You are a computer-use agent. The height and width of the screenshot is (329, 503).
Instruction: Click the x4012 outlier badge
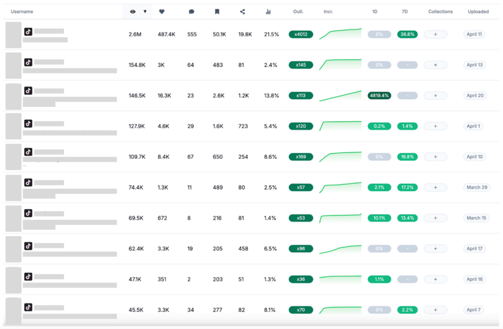tap(301, 34)
